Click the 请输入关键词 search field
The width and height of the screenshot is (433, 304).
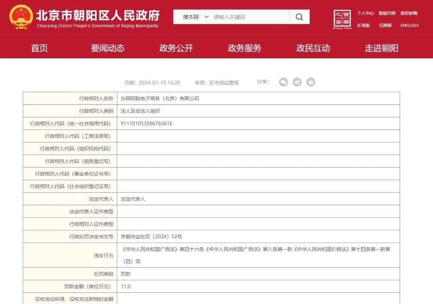click(x=251, y=17)
